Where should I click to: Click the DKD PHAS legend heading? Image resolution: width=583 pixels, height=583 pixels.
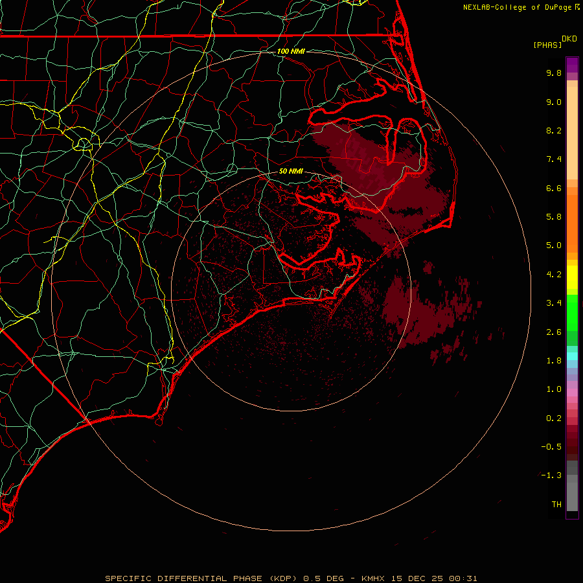554,41
